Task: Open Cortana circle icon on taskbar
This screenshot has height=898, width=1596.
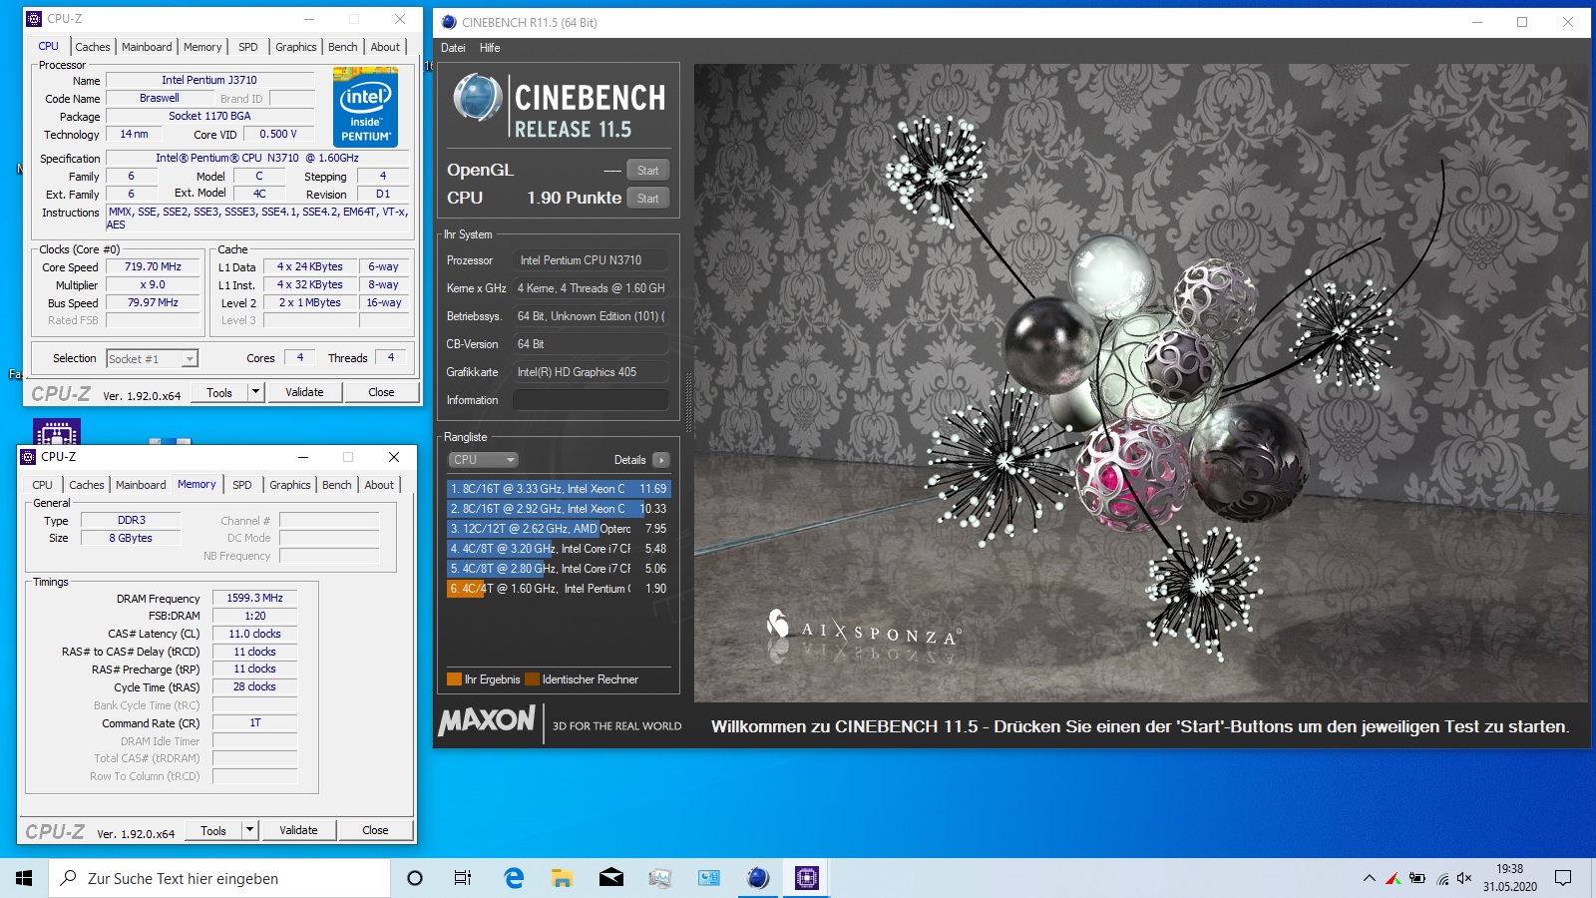Action: 415,878
